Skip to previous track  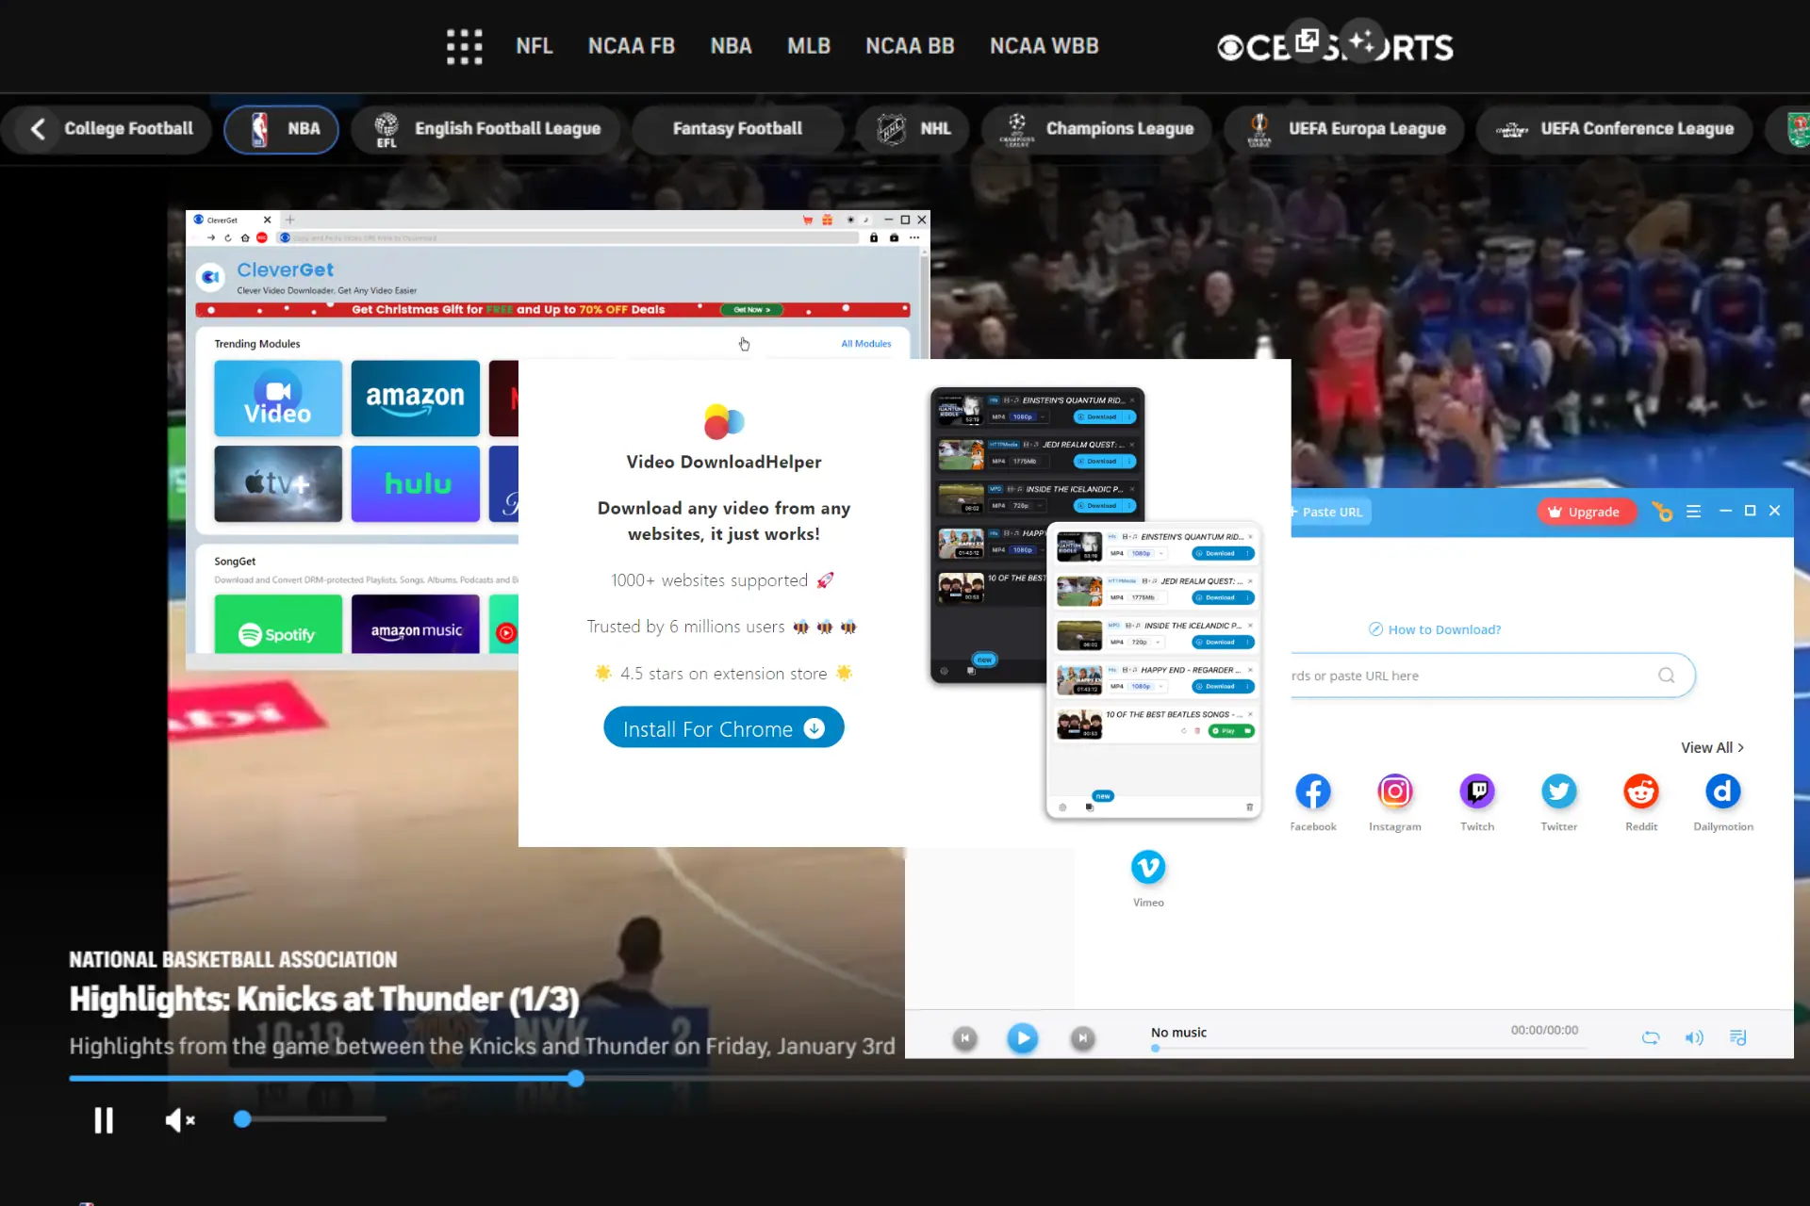pyautogui.click(x=964, y=1038)
